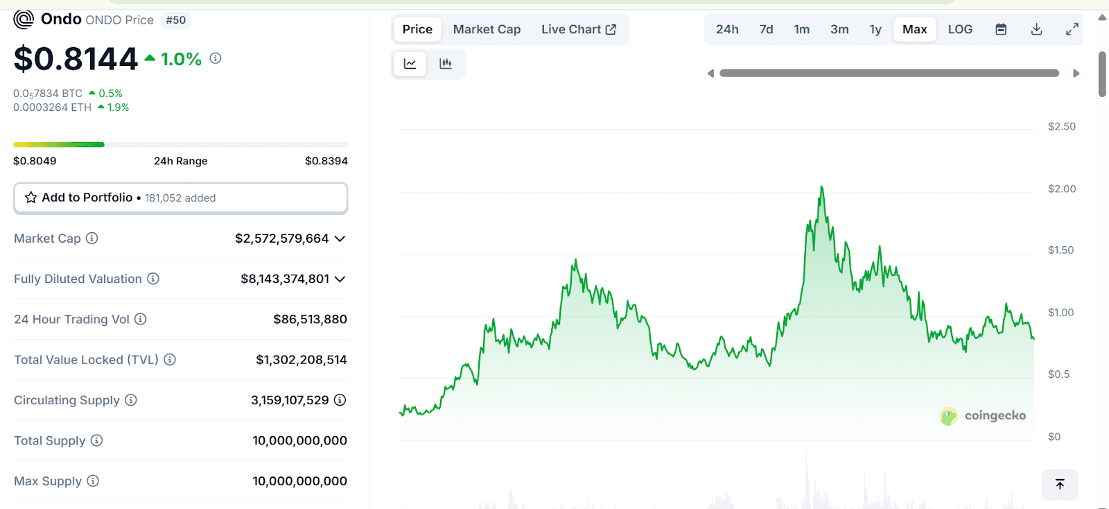Click the chart range left arrow
1109x509 pixels.
click(x=710, y=74)
